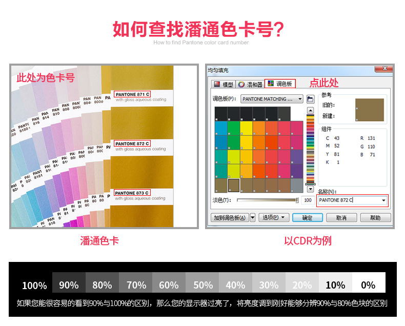Close the 均匀填充 dialog

click(384, 69)
